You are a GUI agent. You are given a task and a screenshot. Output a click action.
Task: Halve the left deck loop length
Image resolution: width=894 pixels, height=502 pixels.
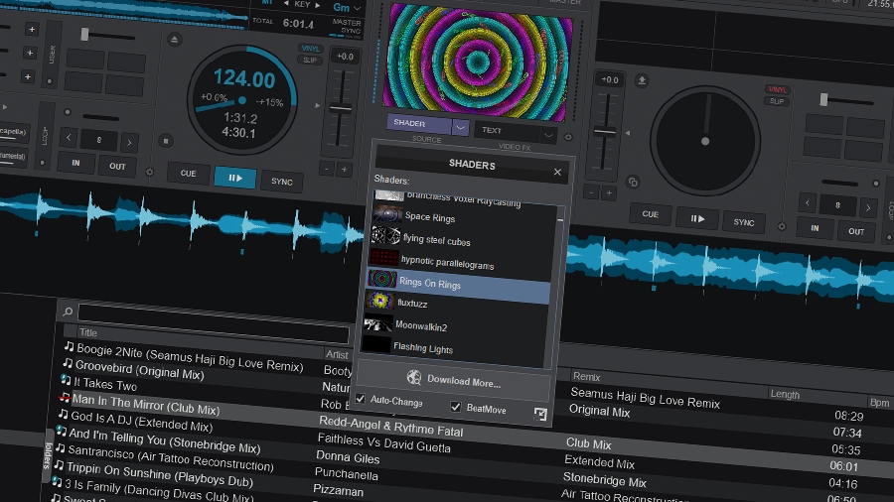(x=68, y=138)
